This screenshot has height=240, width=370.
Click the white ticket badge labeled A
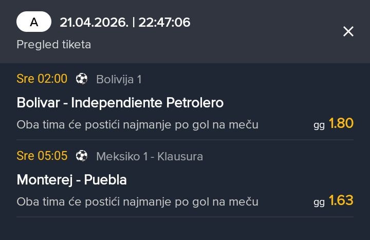[x=34, y=22]
